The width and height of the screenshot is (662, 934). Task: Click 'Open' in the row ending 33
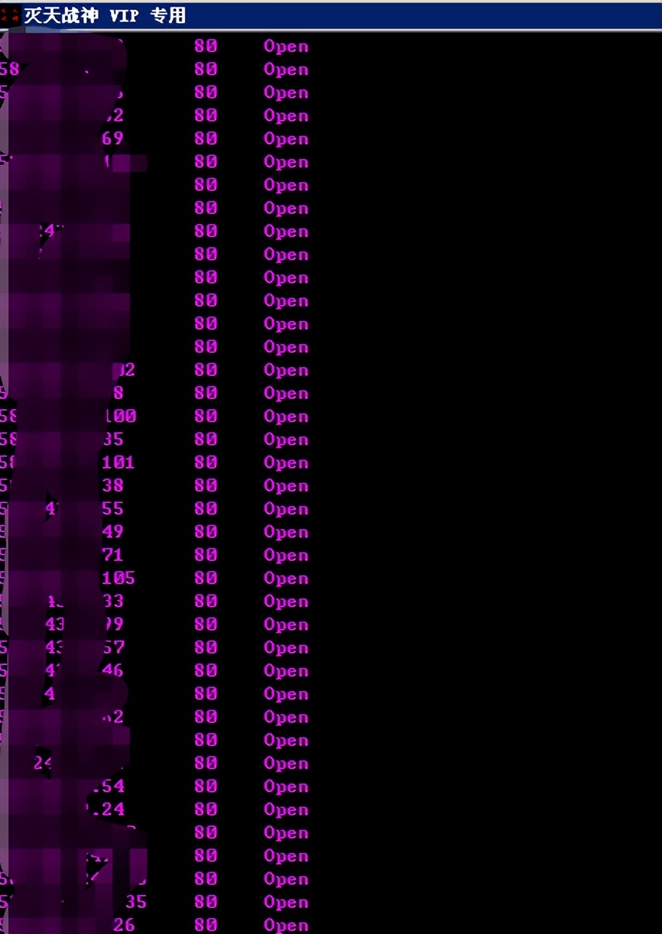tap(286, 601)
